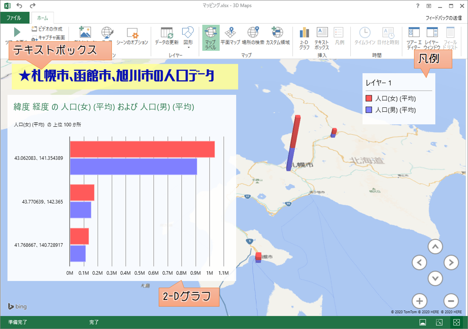468x329 pixels.
Task: Click the Hakodate 3D column on map
Action: pos(258,257)
